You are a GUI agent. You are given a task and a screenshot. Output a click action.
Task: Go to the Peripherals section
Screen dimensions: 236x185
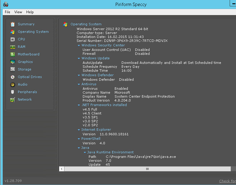coord(27,92)
